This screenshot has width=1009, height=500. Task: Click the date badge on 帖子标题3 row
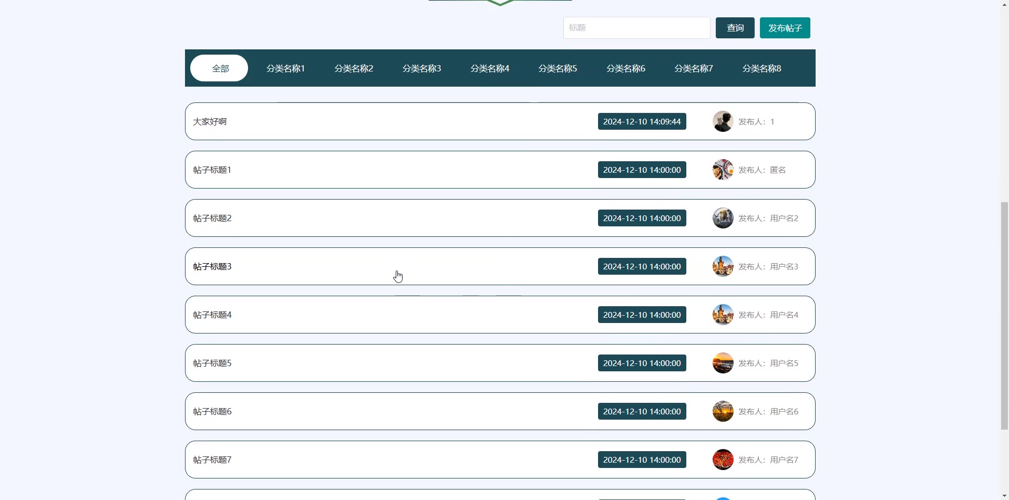(642, 266)
